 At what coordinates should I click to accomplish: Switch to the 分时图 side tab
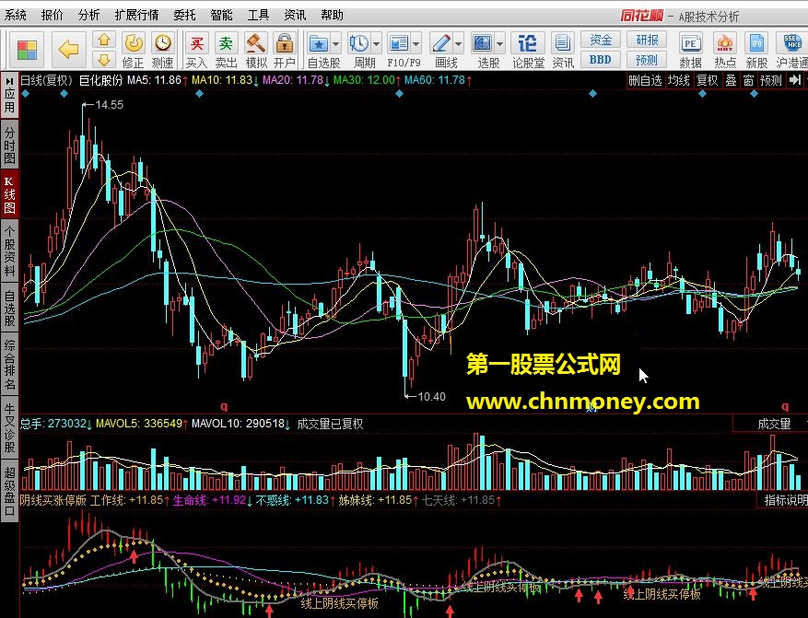(x=9, y=146)
